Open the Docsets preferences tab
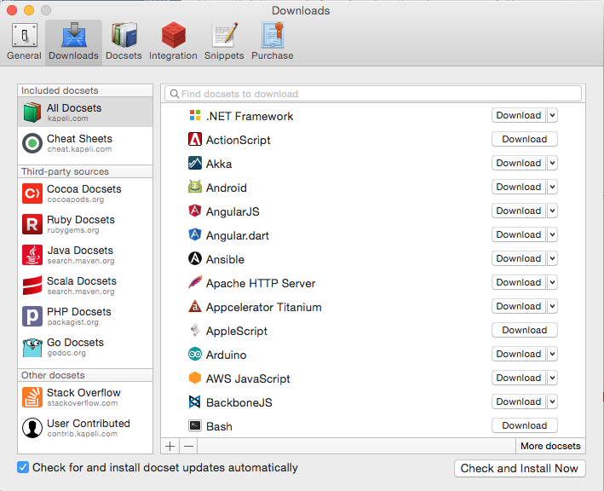 tap(124, 41)
